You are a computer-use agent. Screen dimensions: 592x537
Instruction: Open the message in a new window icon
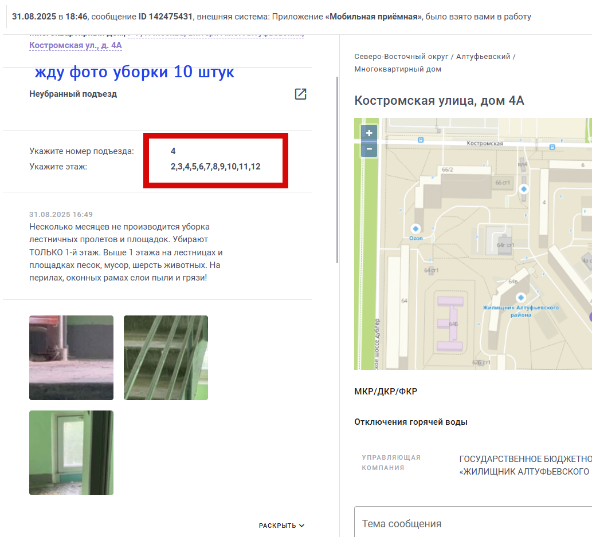point(300,94)
